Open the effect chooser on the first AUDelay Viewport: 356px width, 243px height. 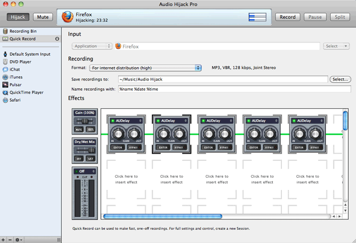pyautogui.click(x=140, y=121)
